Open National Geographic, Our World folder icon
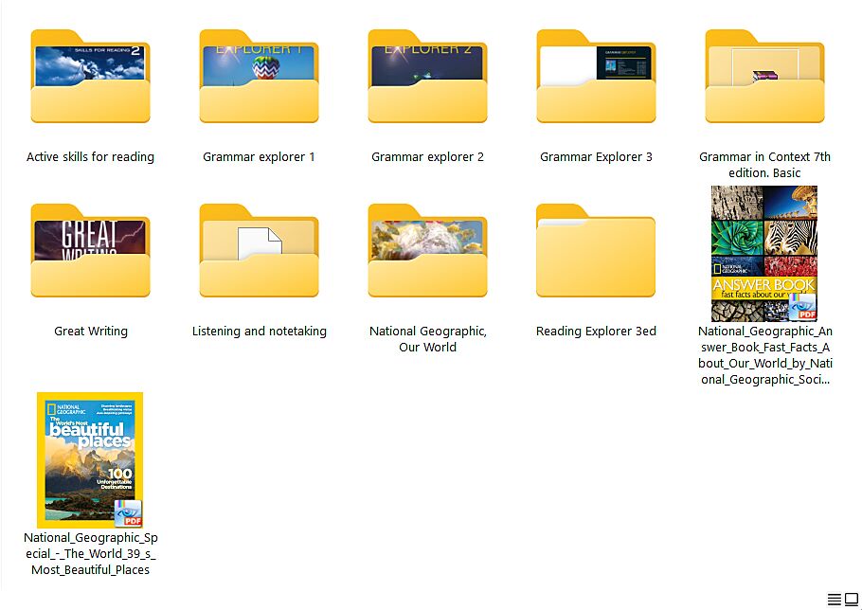 [427, 253]
